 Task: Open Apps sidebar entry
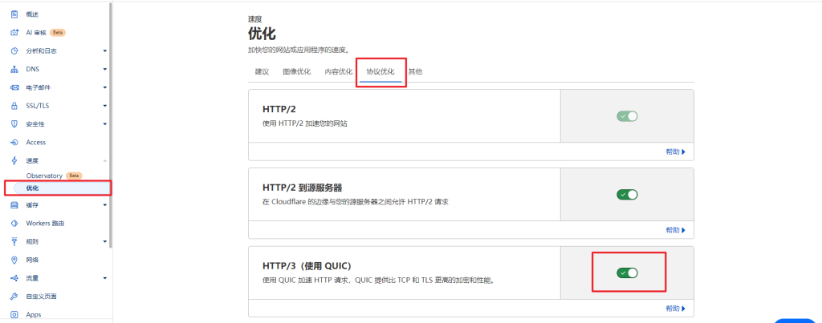coord(34,315)
